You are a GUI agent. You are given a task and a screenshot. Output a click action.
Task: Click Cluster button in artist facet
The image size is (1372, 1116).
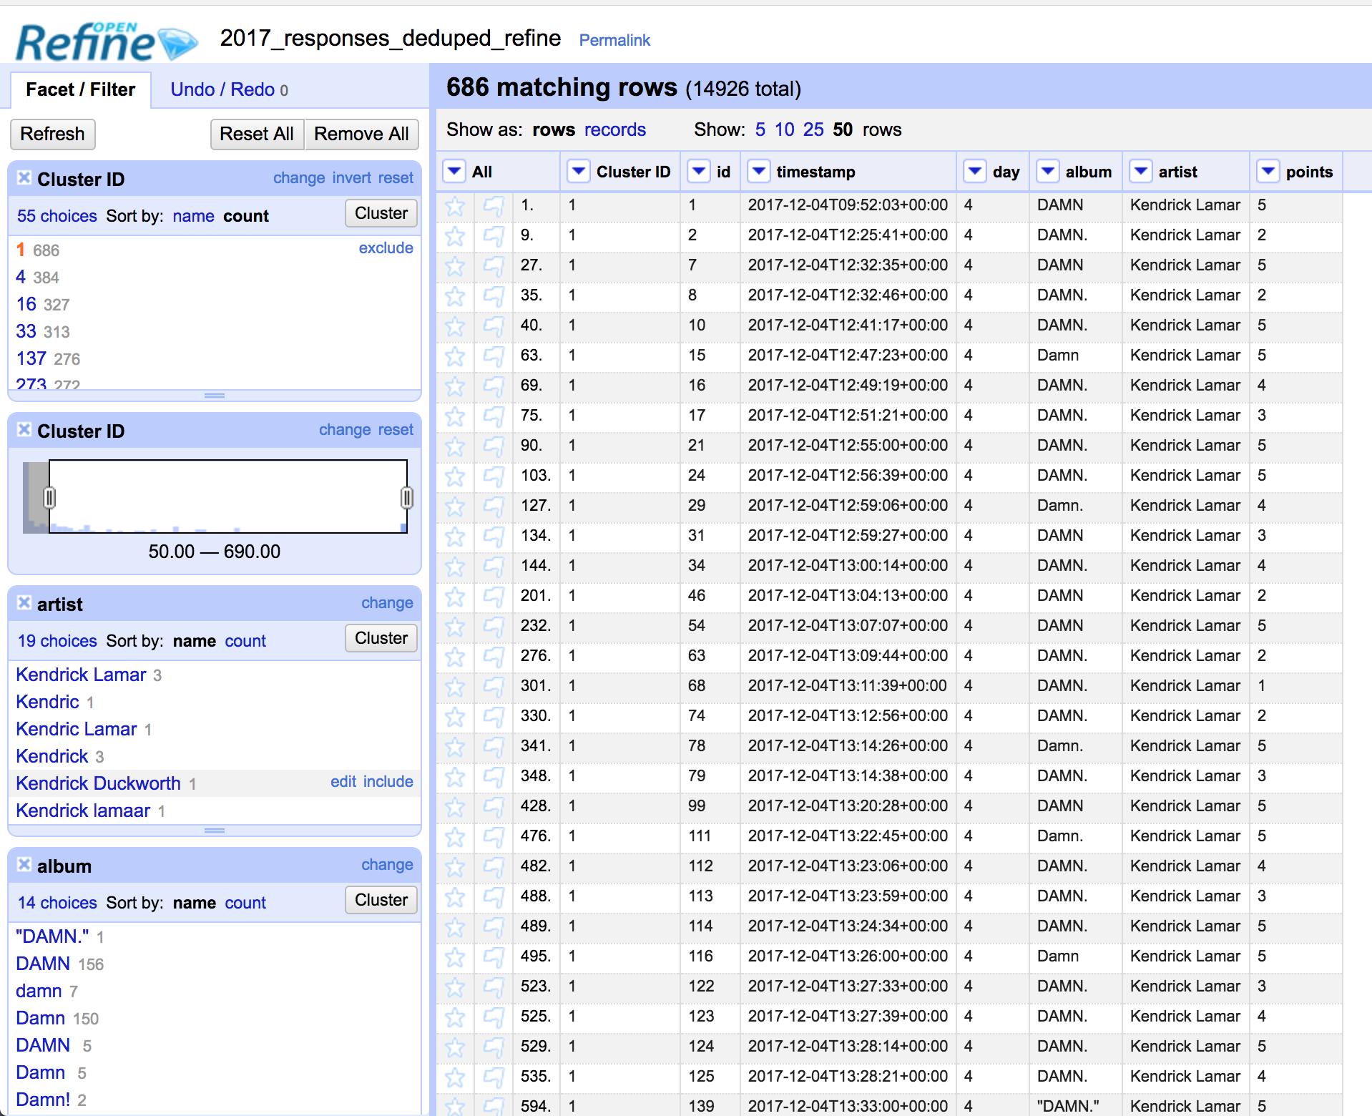pyautogui.click(x=381, y=638)
